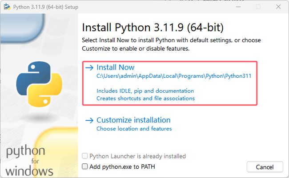Minimize the Python Setup window
Screen dimensions: 289x178
coord(238,7)
